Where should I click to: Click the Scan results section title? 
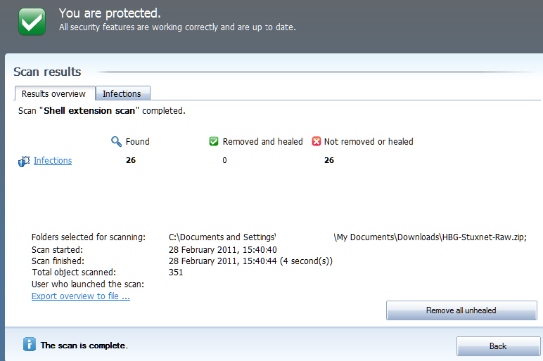coord(47,72)
